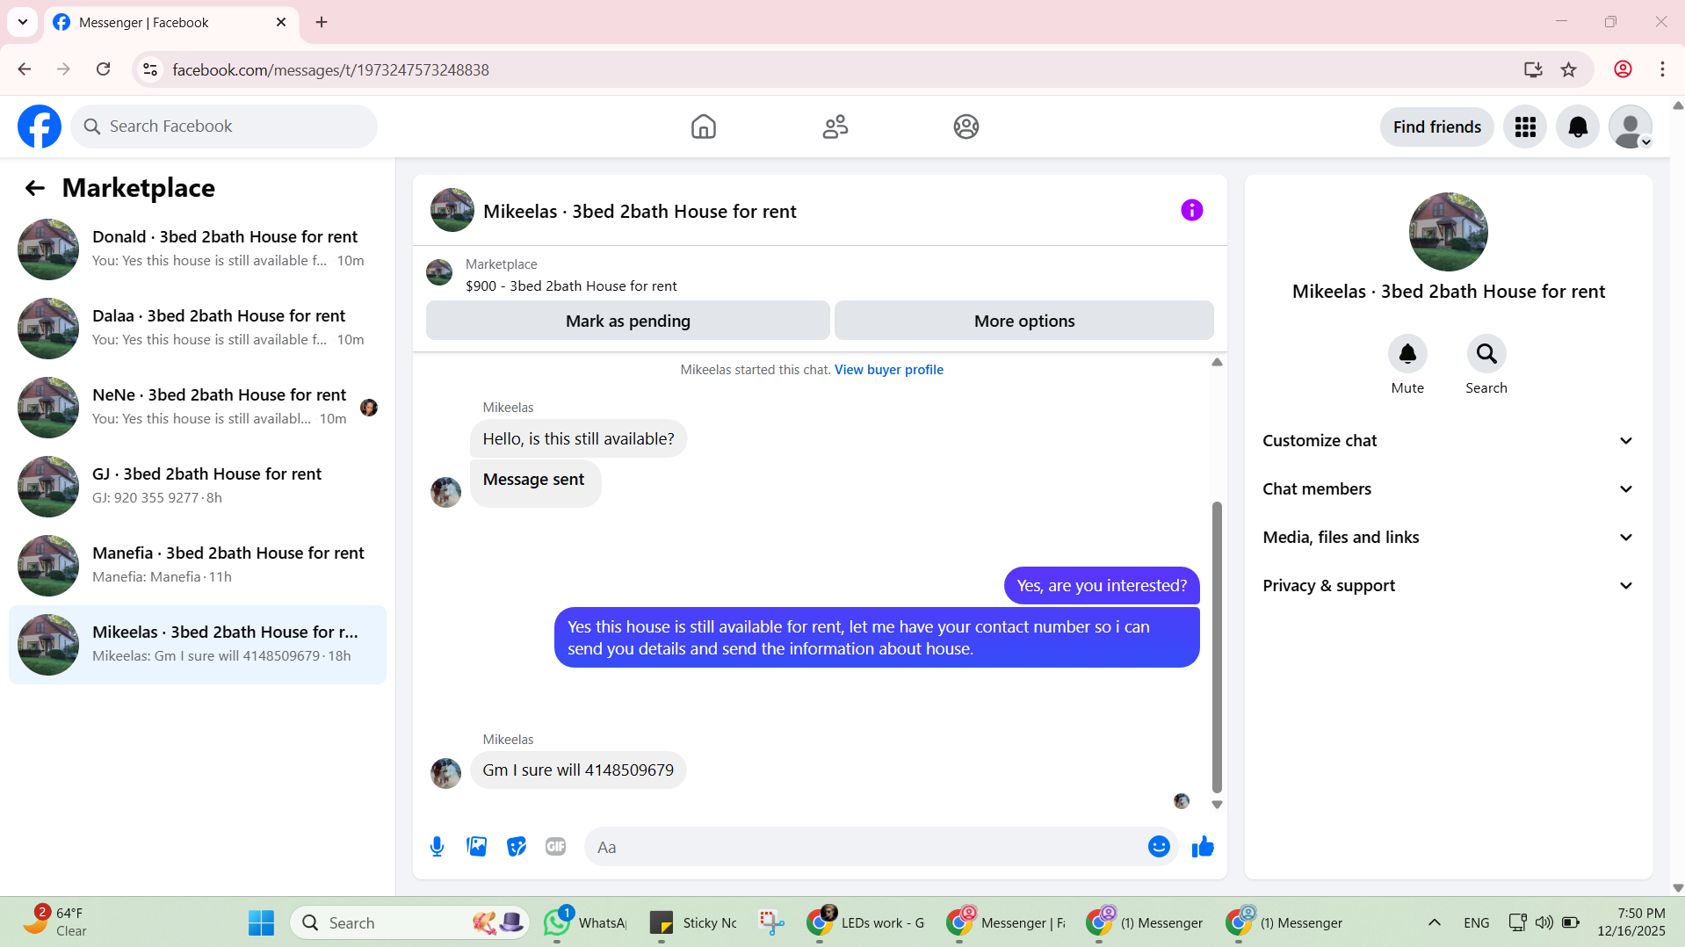
Task: Click the Facebook logo icon
Action: pos(40,127)
